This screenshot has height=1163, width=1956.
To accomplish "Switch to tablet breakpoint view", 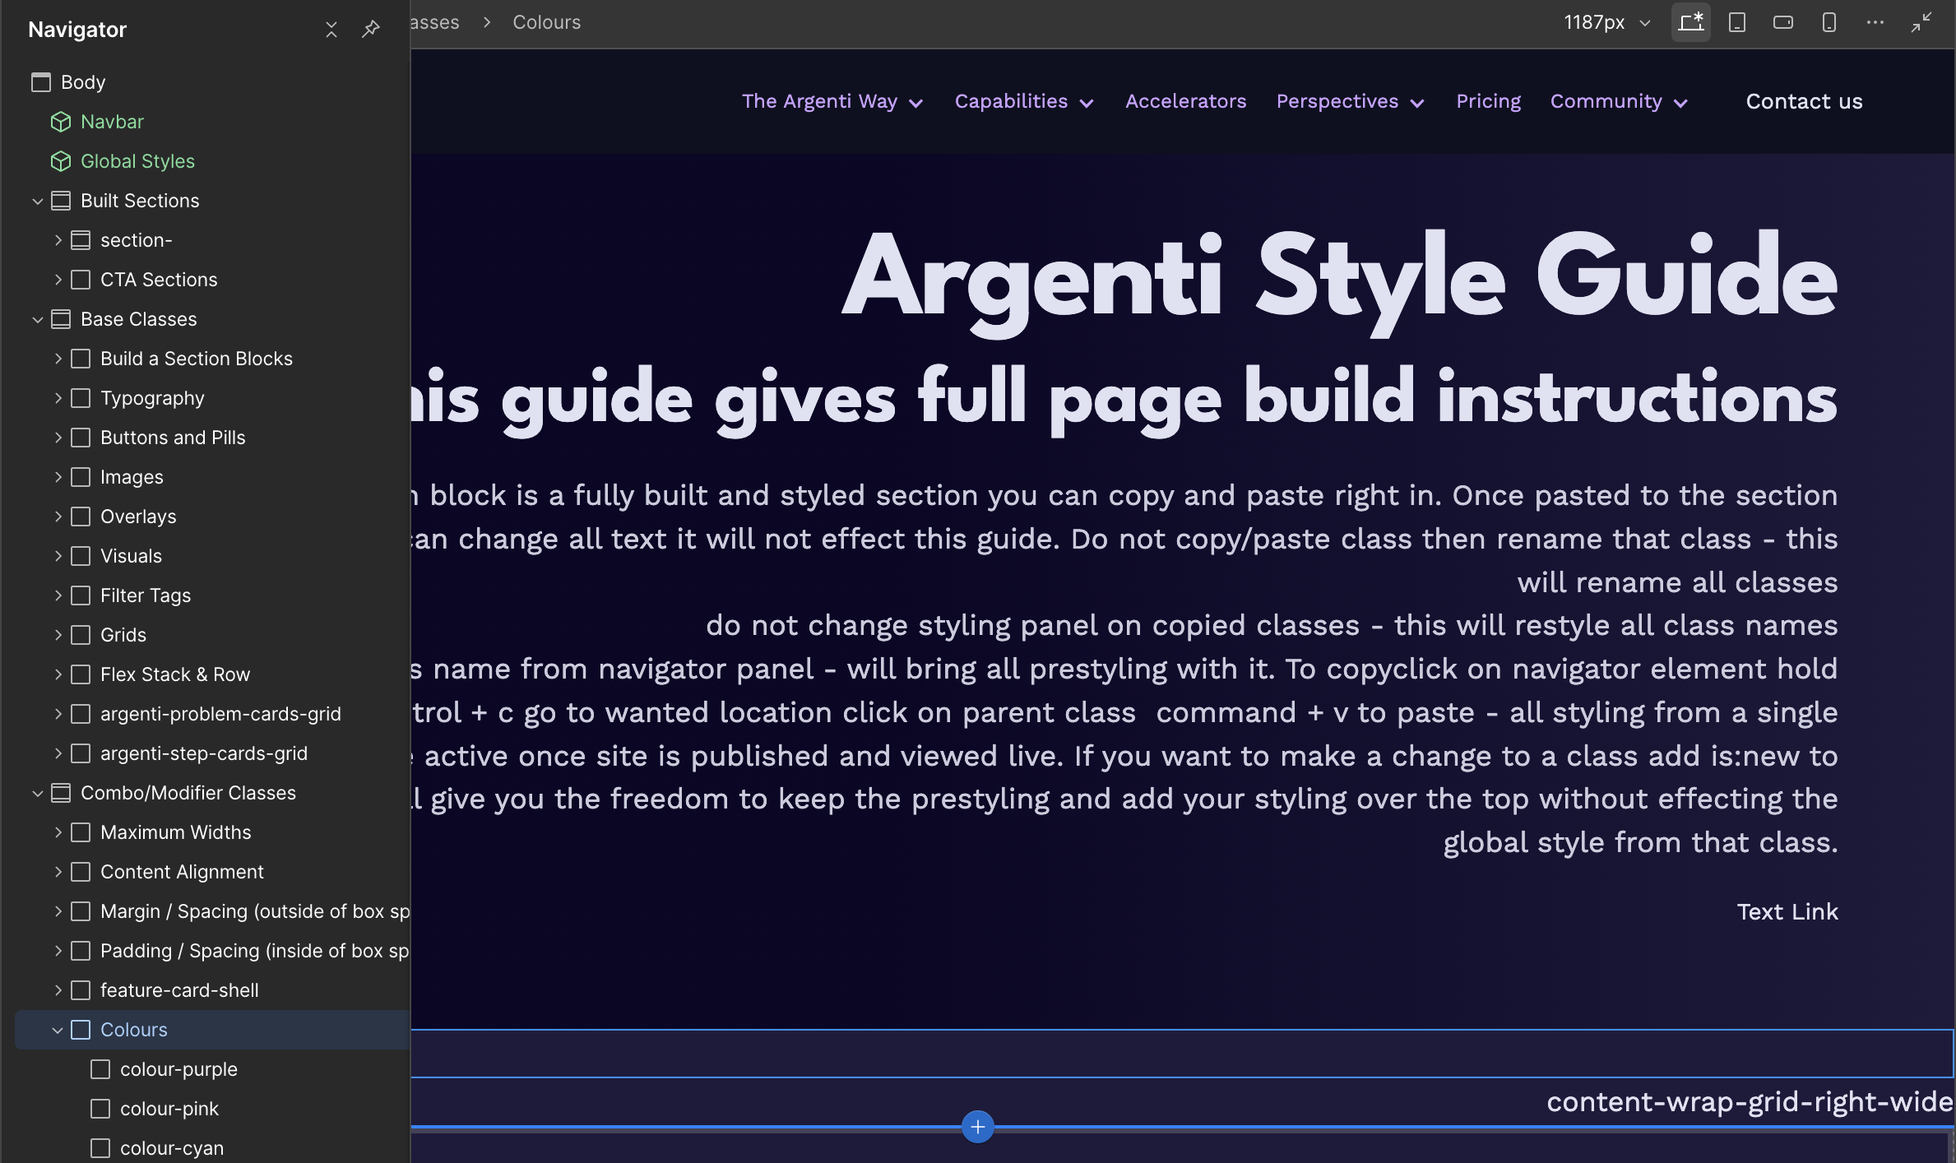I will [x=1737, y=22].
